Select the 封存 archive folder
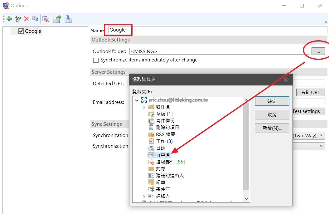The image size is (329, 214). (161, 169)
